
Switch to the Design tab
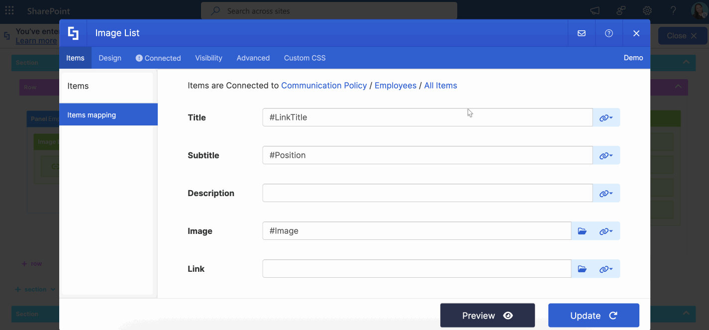110,58
